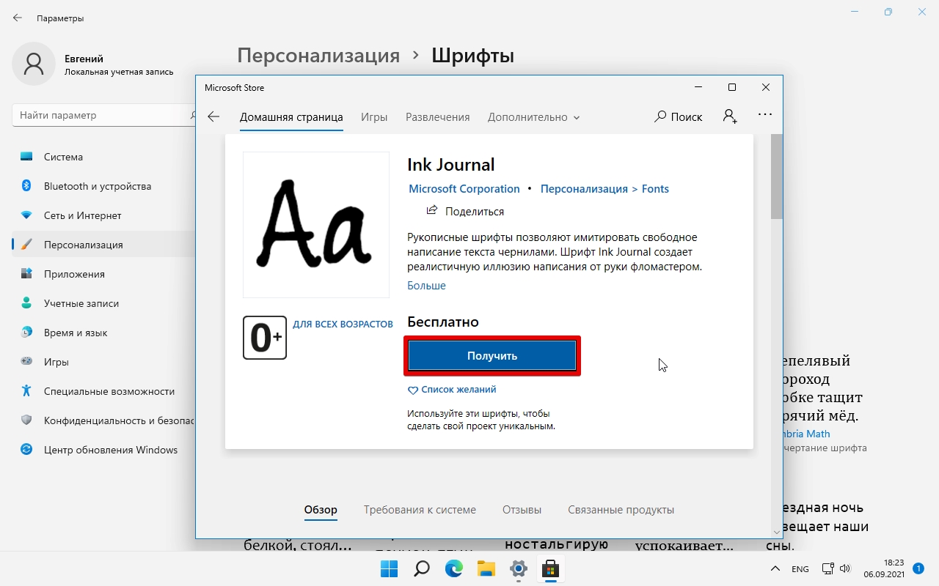Viewport: 939px width, 586px height.
Task: Select the Отзывы tab
Action: 522,510
